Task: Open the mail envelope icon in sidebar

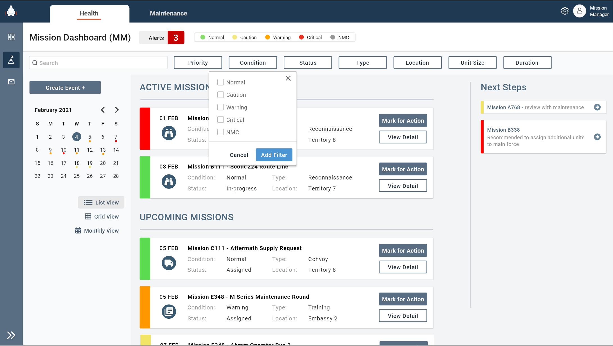Action: pos(11,82)
